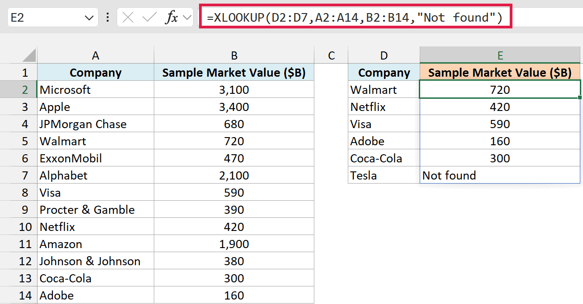
Task: Click the Amazon cell
Action: [95, 244]
